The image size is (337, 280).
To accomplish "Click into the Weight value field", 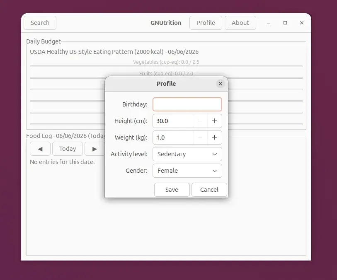I will pos(173,138).
